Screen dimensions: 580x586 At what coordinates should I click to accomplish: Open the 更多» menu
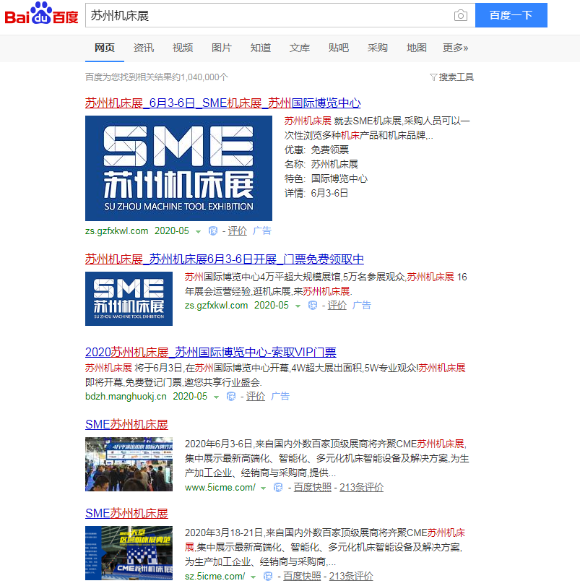click(x=455, y=48)
